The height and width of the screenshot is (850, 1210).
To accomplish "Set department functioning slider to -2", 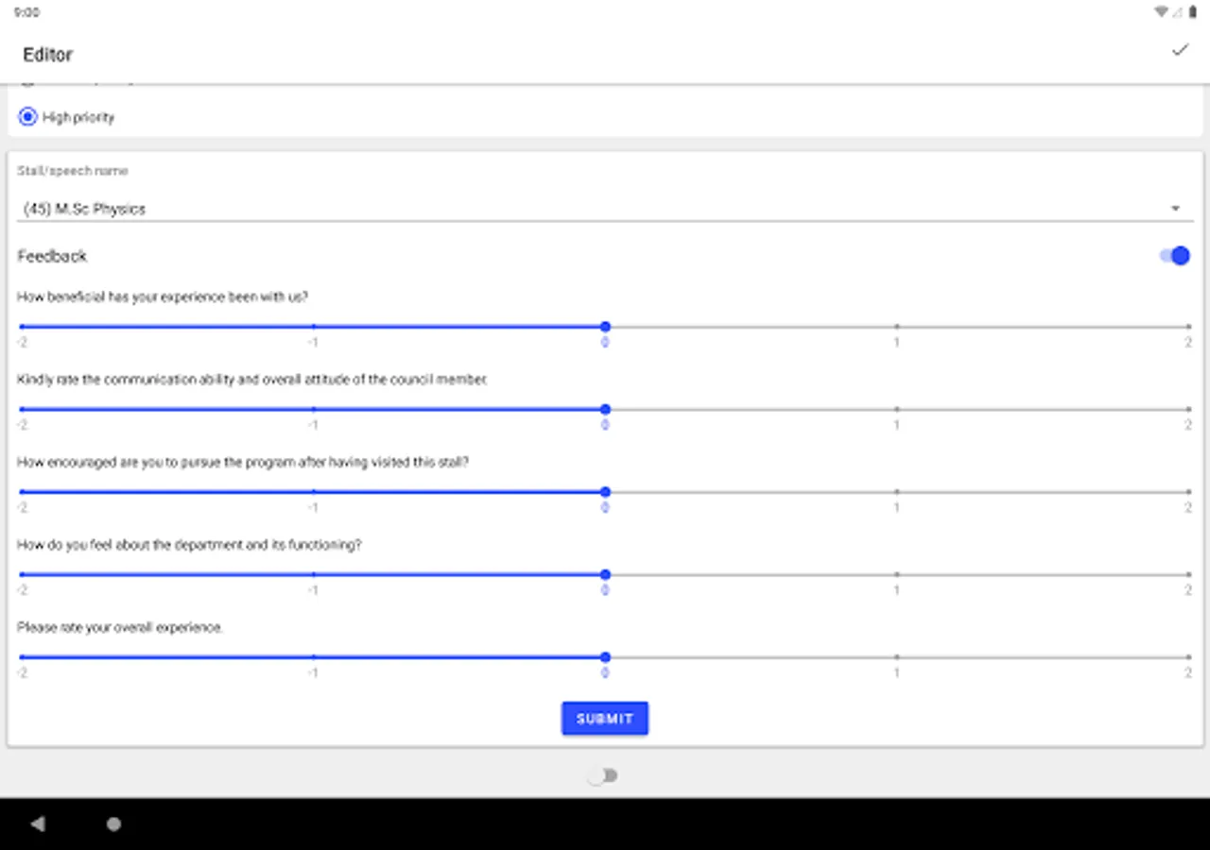I will pyautogui.click(x=21, y=574).
